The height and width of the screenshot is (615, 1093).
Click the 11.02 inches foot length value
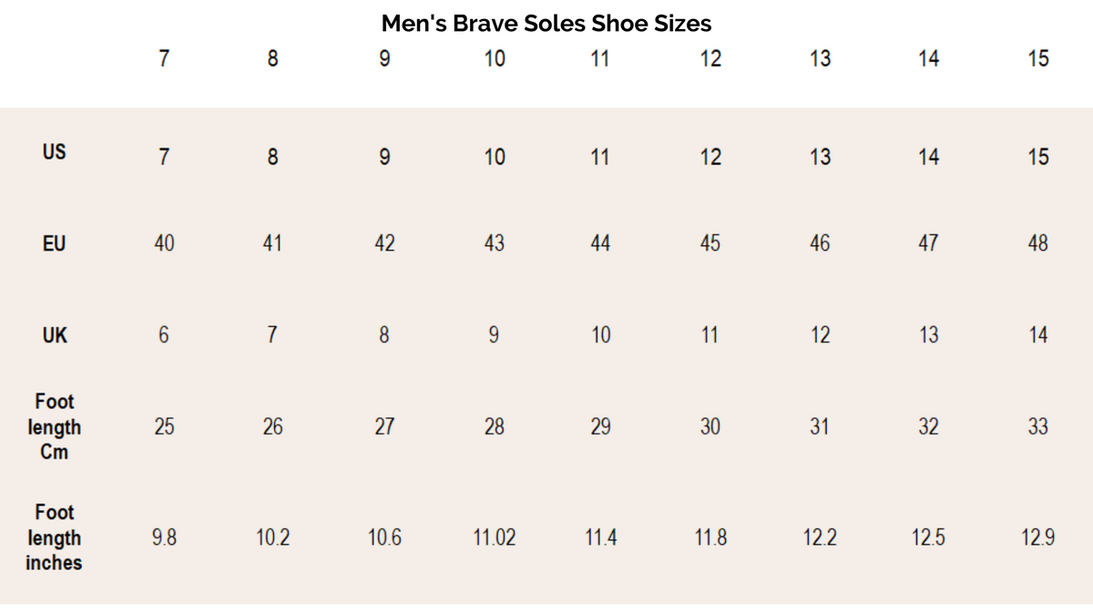494,538
